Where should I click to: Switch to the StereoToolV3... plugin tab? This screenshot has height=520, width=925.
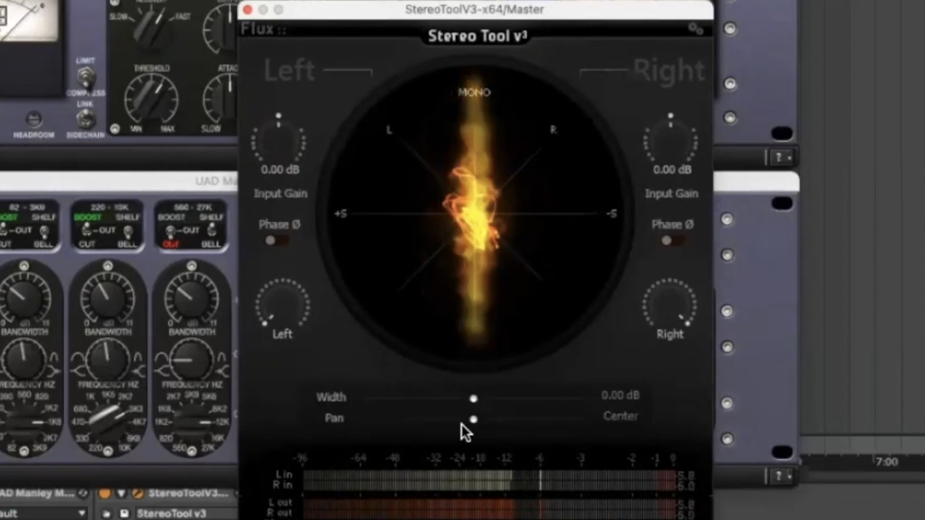click(188, 493)
